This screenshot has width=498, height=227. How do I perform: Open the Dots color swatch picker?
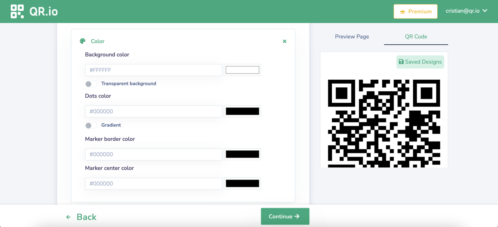[242, 111]
